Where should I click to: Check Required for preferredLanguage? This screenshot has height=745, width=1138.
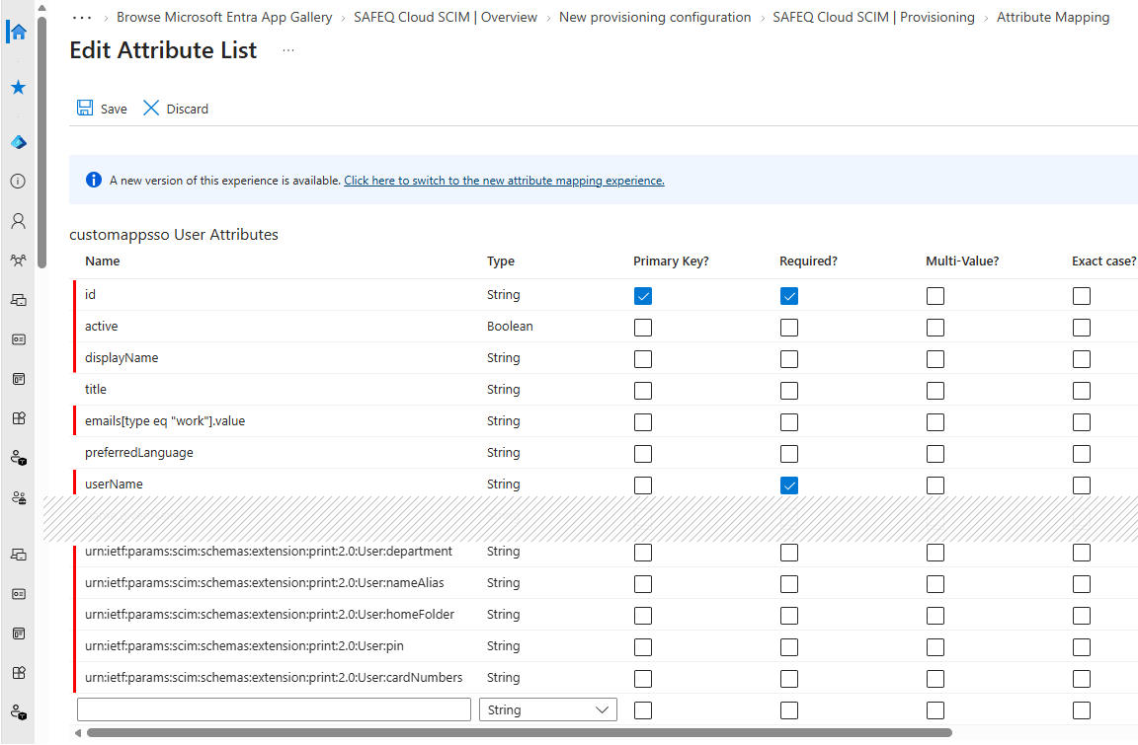pos(789,454)
